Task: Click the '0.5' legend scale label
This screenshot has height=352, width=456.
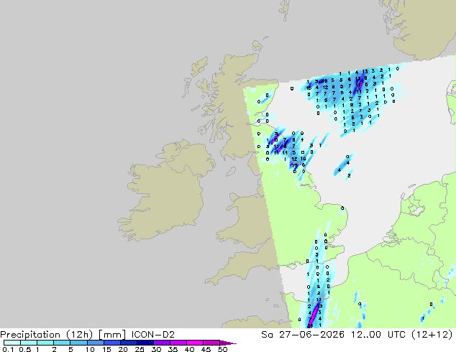Action: (x=25, y=349)
